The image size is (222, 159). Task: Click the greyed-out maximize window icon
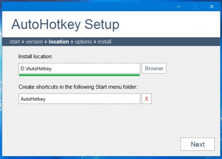(x=195, y=7)
